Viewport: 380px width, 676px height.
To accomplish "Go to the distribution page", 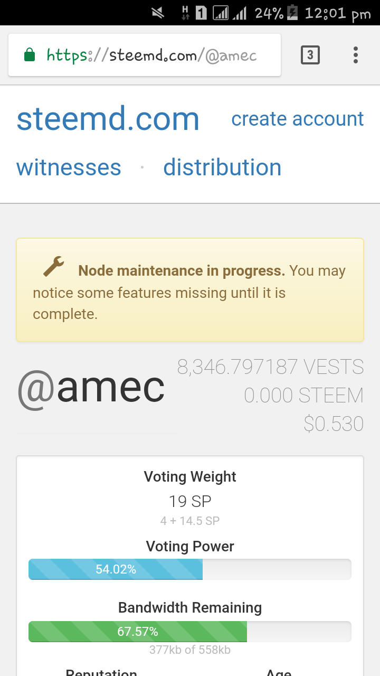I will pyautogui.click(x=222, y=167).
